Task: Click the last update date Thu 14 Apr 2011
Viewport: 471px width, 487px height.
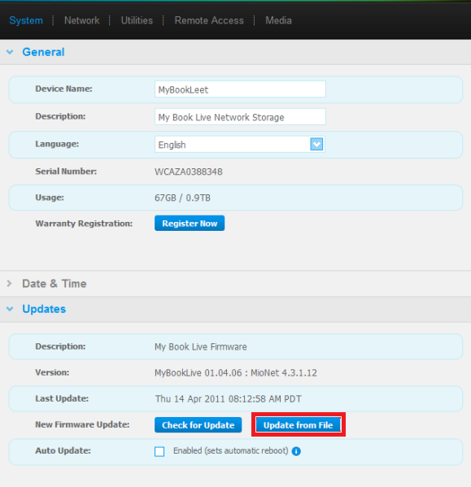Action: [190, 399]
